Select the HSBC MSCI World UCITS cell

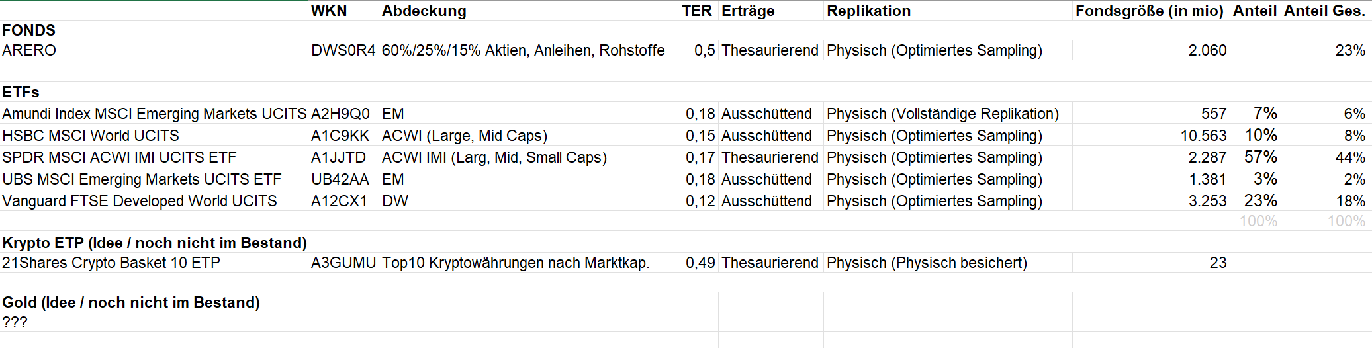(91, 136)
